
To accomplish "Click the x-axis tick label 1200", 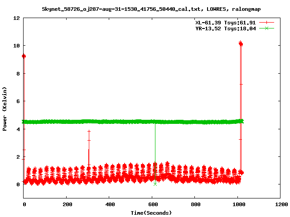I will pyautogui.click(x=281, y=204).
